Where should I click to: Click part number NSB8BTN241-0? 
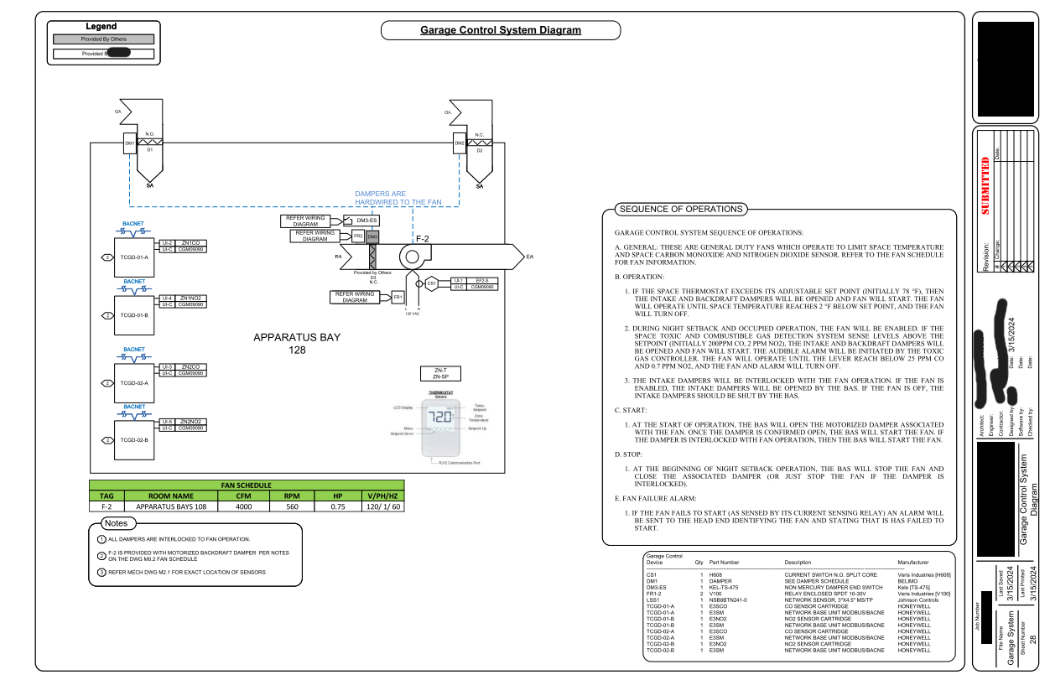pyautogui.click(x=728, y=600)
